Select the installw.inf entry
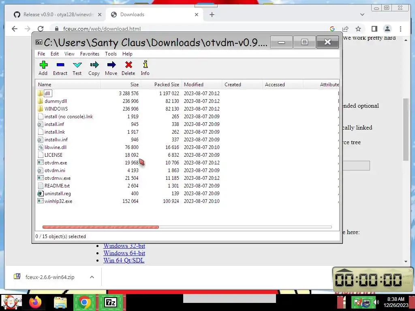This screenshot has width=415, height=311. [x=56, y=140]
